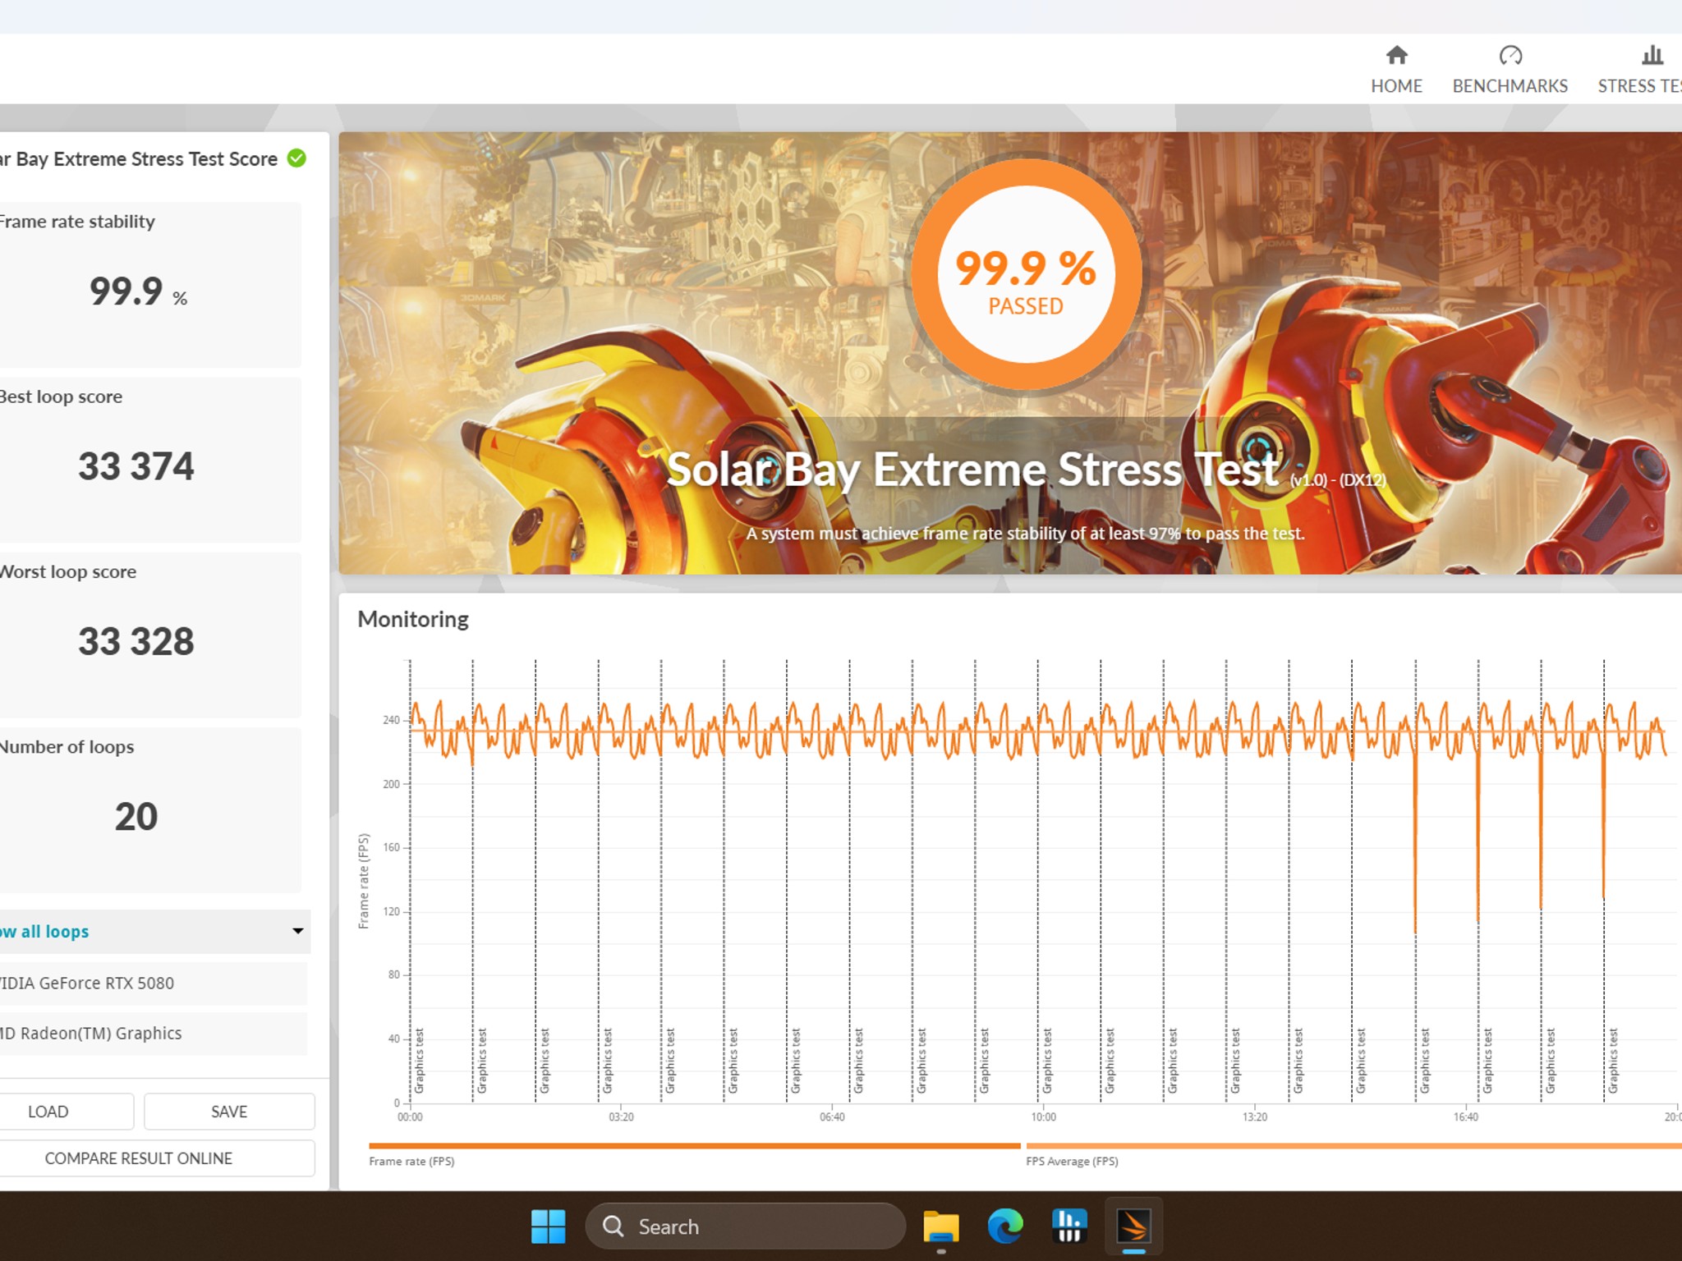Click the 3DMark taskbar icon
The height and width of the screenshot is (1261, 1682).
tap(1133, 1227)
